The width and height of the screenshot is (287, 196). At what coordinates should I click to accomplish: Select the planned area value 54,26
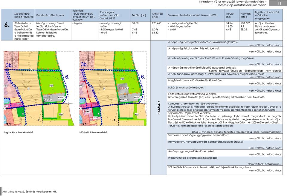coord(229,23)
